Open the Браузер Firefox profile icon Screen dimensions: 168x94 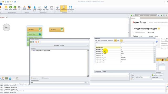[x=29, y=7]
